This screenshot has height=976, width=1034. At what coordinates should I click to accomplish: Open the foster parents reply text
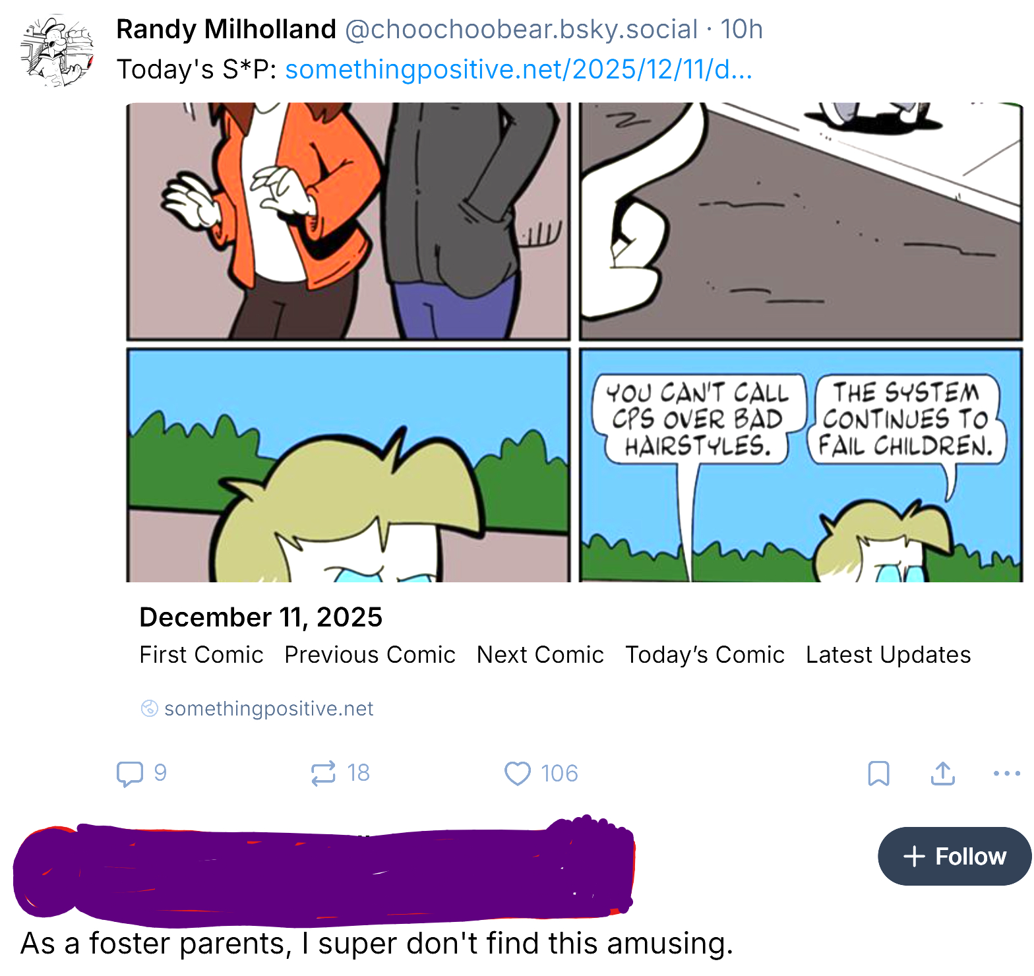click(x=377, y=944)
